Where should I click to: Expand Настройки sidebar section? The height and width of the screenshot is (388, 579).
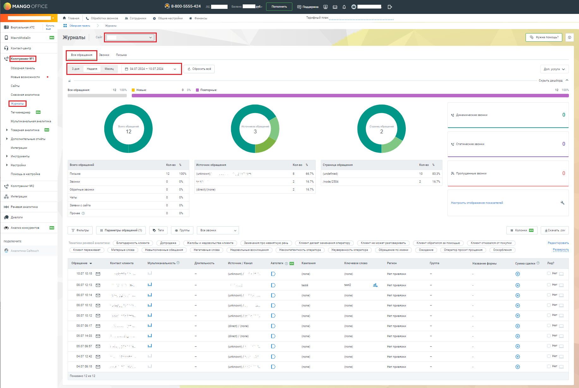point(7,165)
